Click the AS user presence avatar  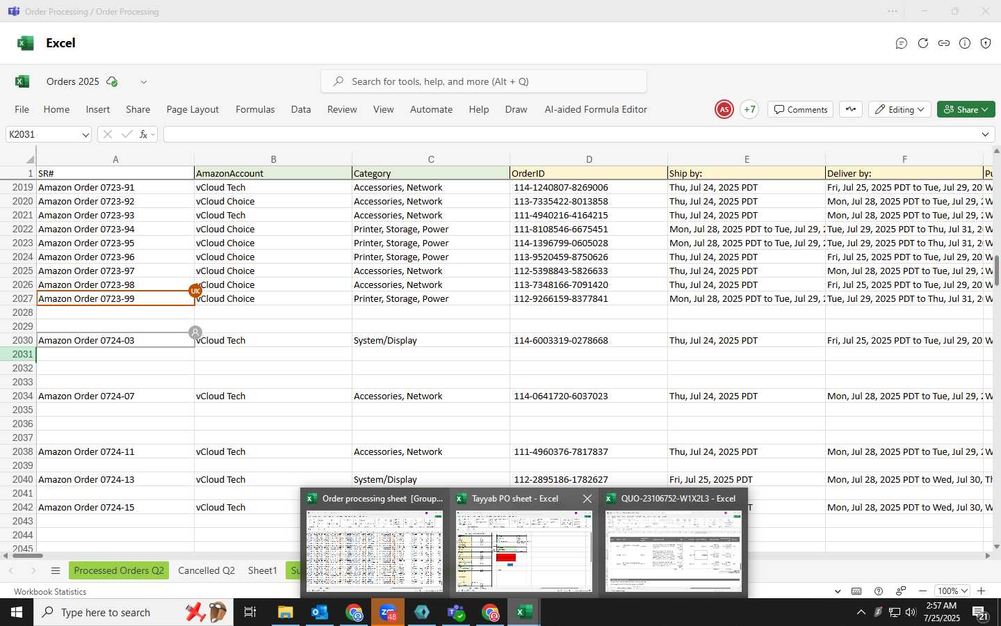tap(724, 109)
